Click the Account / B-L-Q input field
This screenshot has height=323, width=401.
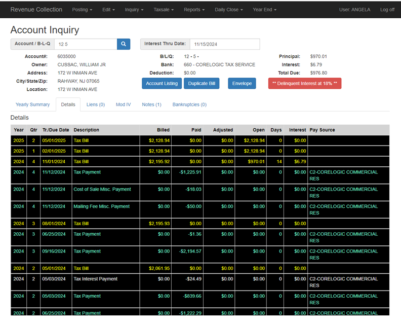tap(86, 44)
